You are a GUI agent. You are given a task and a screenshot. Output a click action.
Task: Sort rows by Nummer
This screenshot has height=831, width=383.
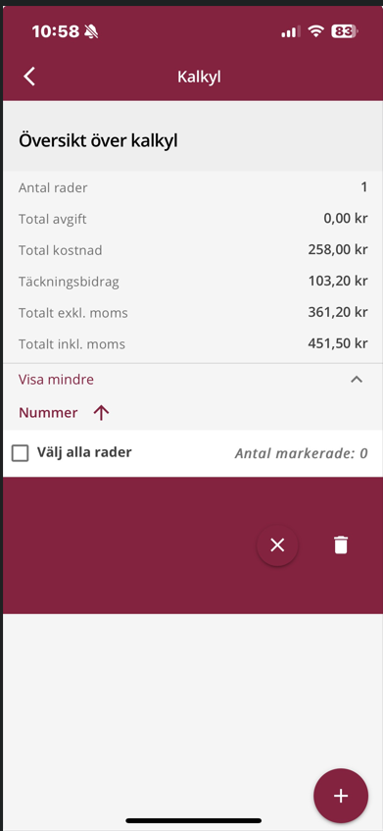click(48, 413)
